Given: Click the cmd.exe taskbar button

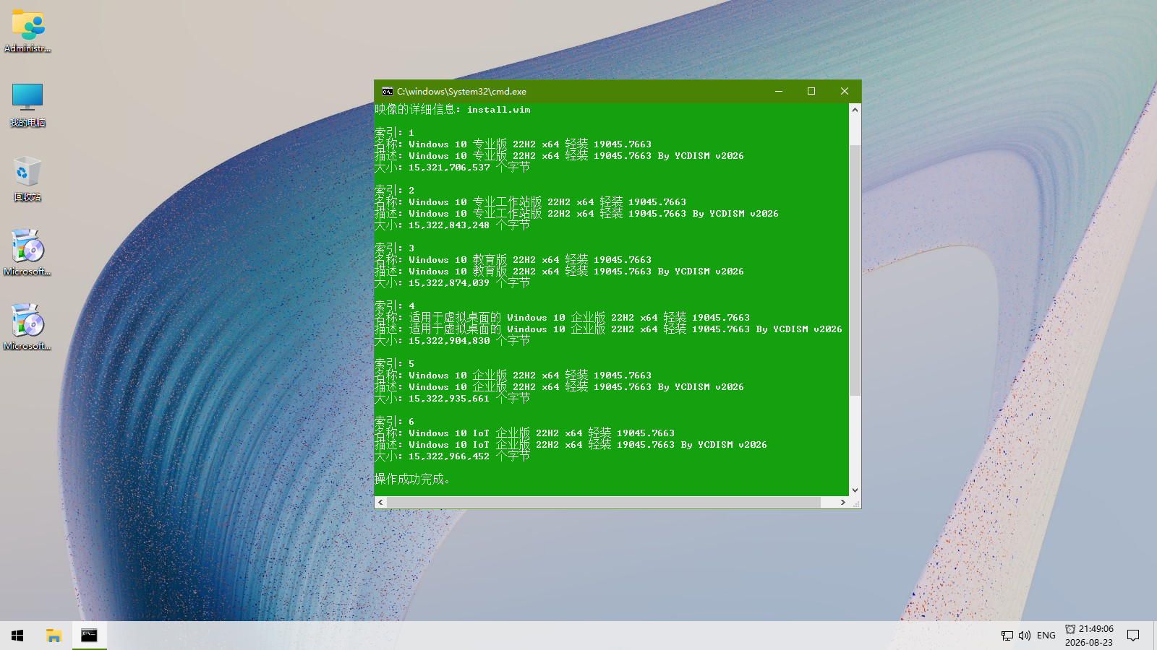Looking at the screenshot, I should [89, 636].
